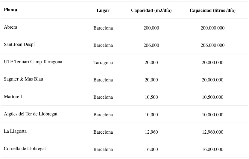Click the Abrera plant name

coord(10,27)
